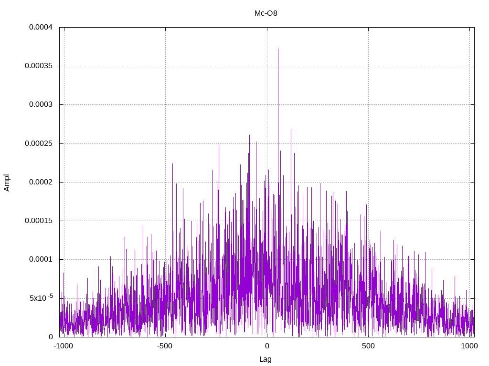The width and height of the screenshot is (489, 366).
Task: Click the y-axis value 0.0002
Action: pyautogui.click(x=41, y=182)
